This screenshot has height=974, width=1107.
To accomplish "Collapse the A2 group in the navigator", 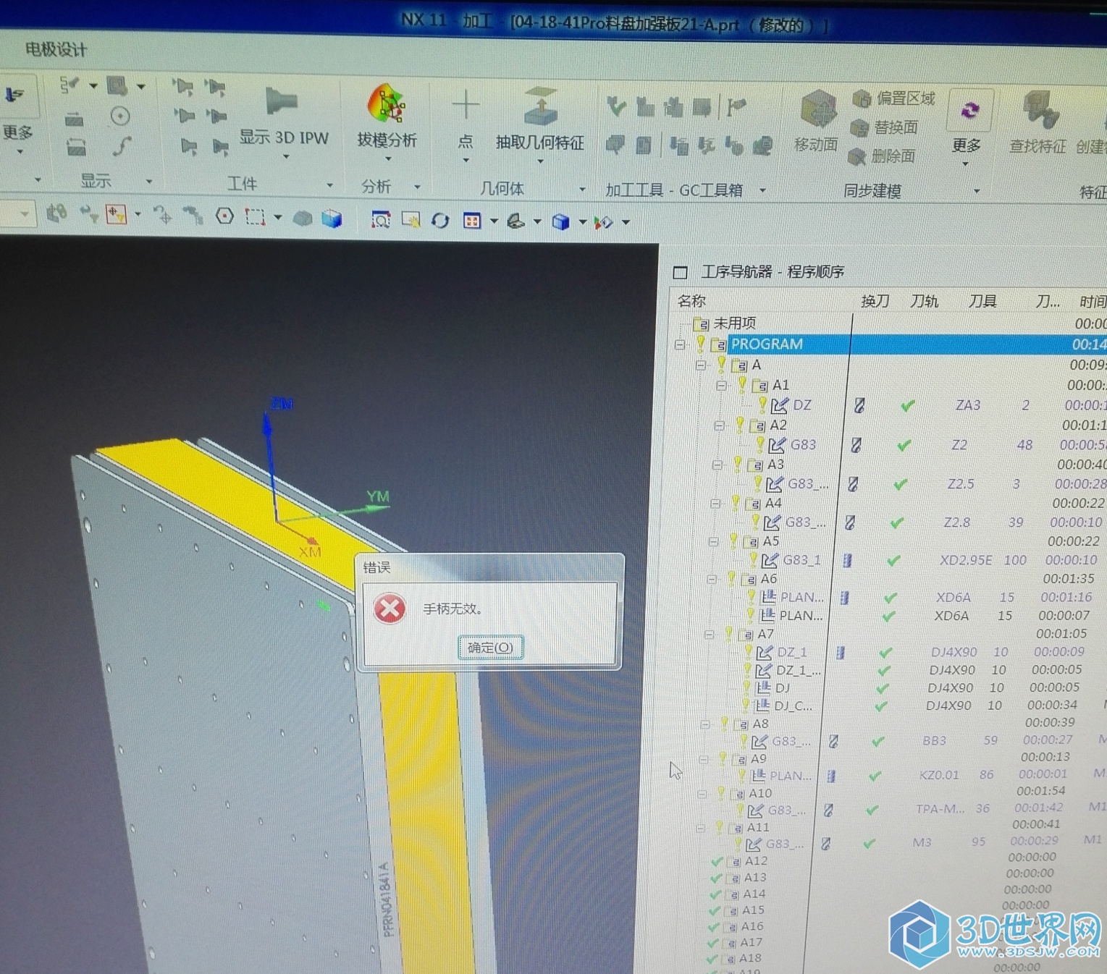I will pyautogui.click(x=719, y=425).
